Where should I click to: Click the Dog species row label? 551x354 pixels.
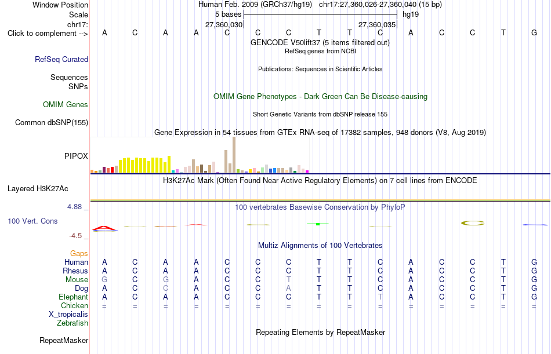pos(81,289)
